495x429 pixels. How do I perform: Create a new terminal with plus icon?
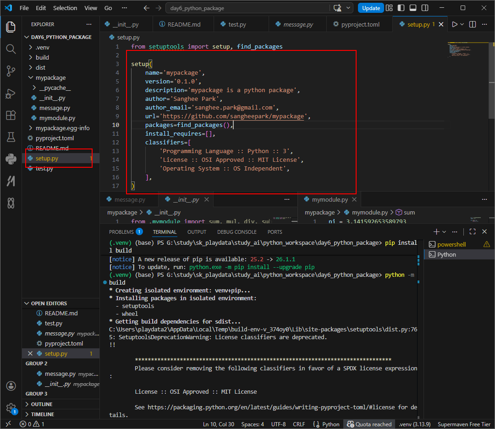click(436, 232)
